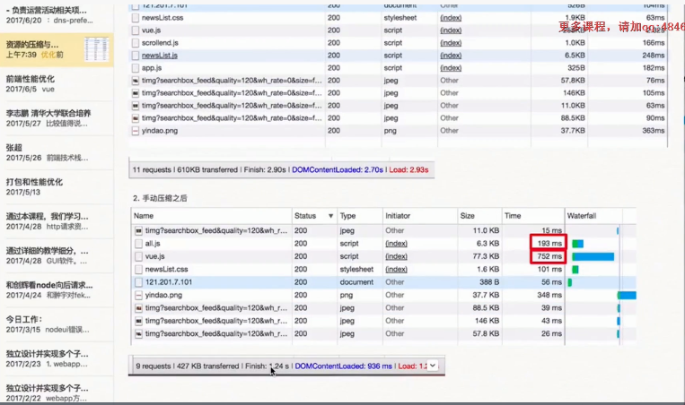Click the file icon beside vue.js in lower table
Viewport: 685px width, 405px height.
137,256
